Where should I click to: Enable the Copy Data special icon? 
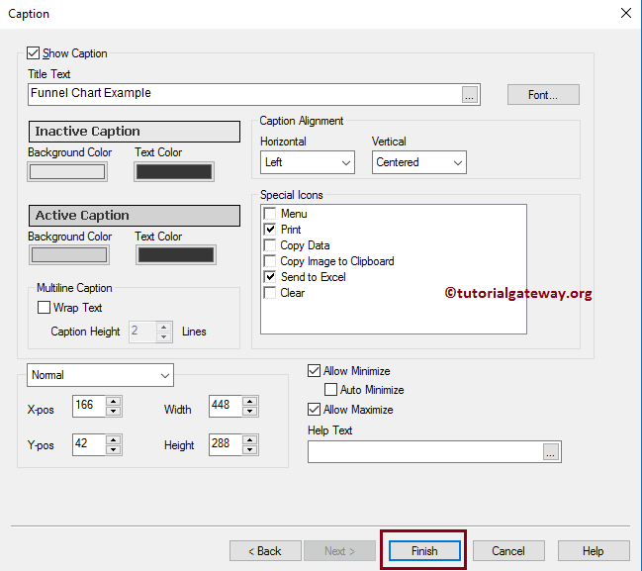click(270, 245)
